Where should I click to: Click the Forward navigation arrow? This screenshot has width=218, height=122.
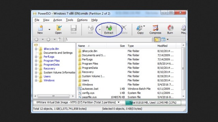pos(48,40)
